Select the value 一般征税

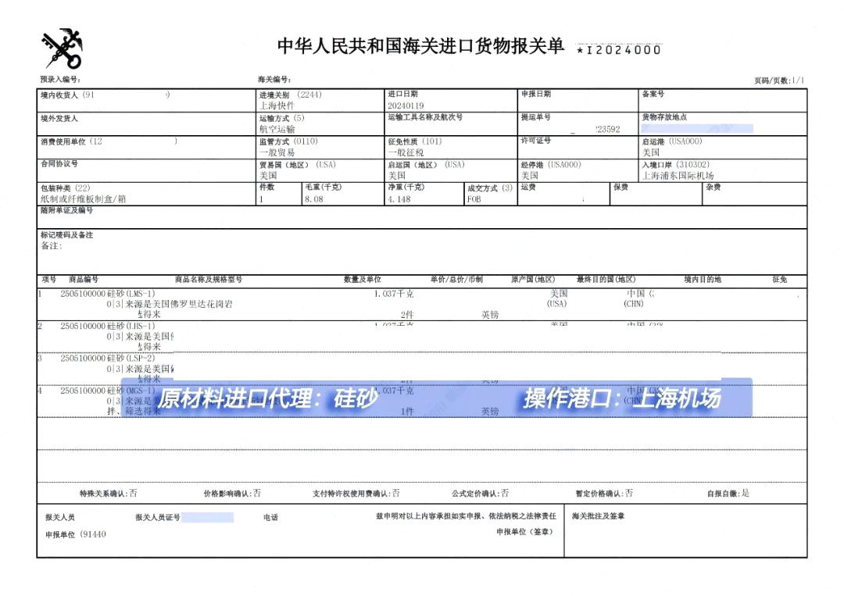[406, 152]
